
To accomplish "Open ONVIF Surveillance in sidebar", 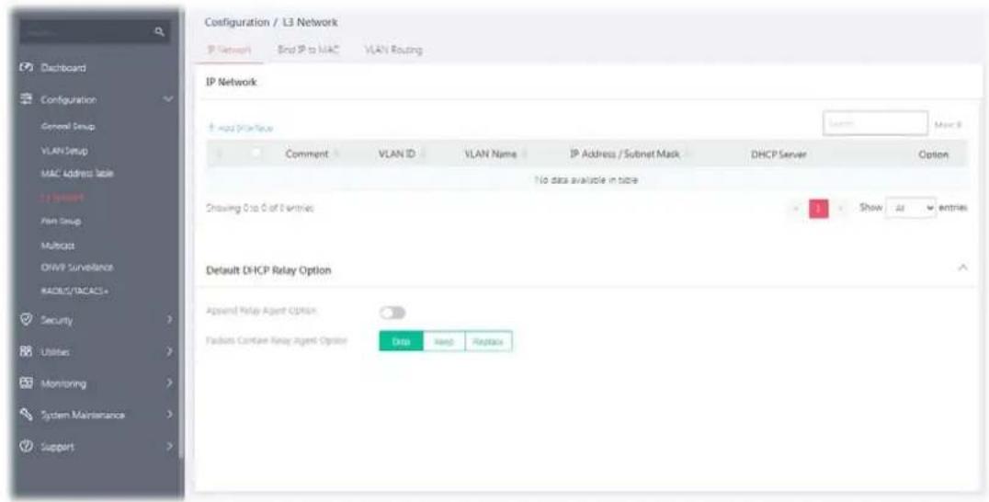I will (77, 268).
